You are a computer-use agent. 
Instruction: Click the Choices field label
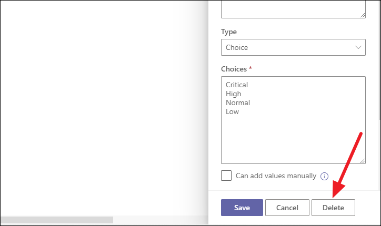coord(234,69)
